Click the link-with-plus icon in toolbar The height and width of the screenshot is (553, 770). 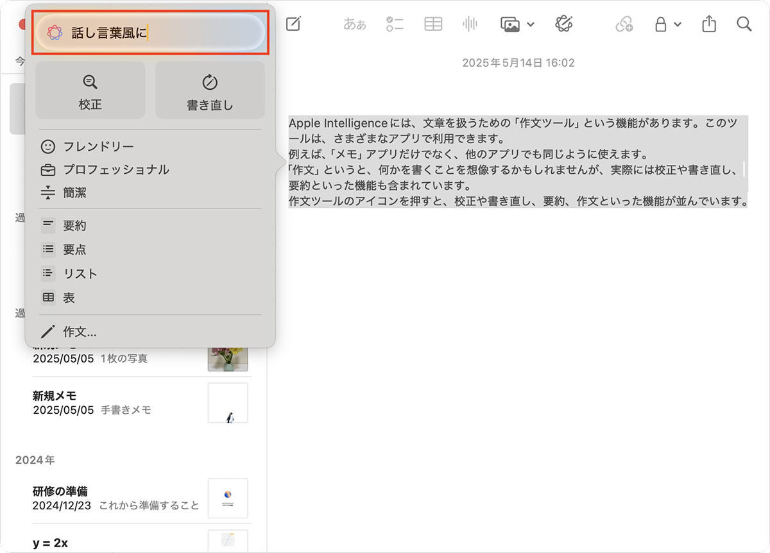point(624,24)
